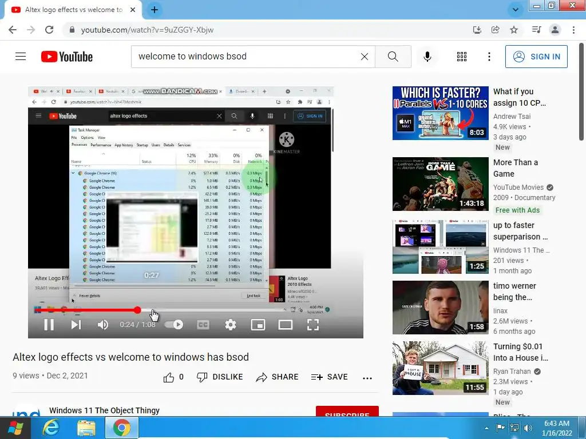The width and height of the screenshot is (586, 439).
Task: Activate miniplayer mode
Action: pyautogui.click(x=258, y=325)
